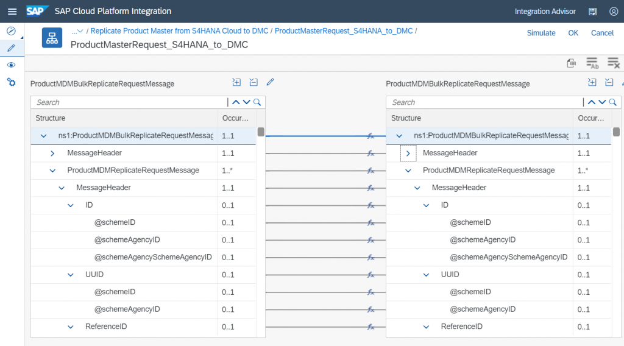624x346 pixels.
Task: Select target @schemeAgencyID under UUID
Action: click(x=498, y=309)
